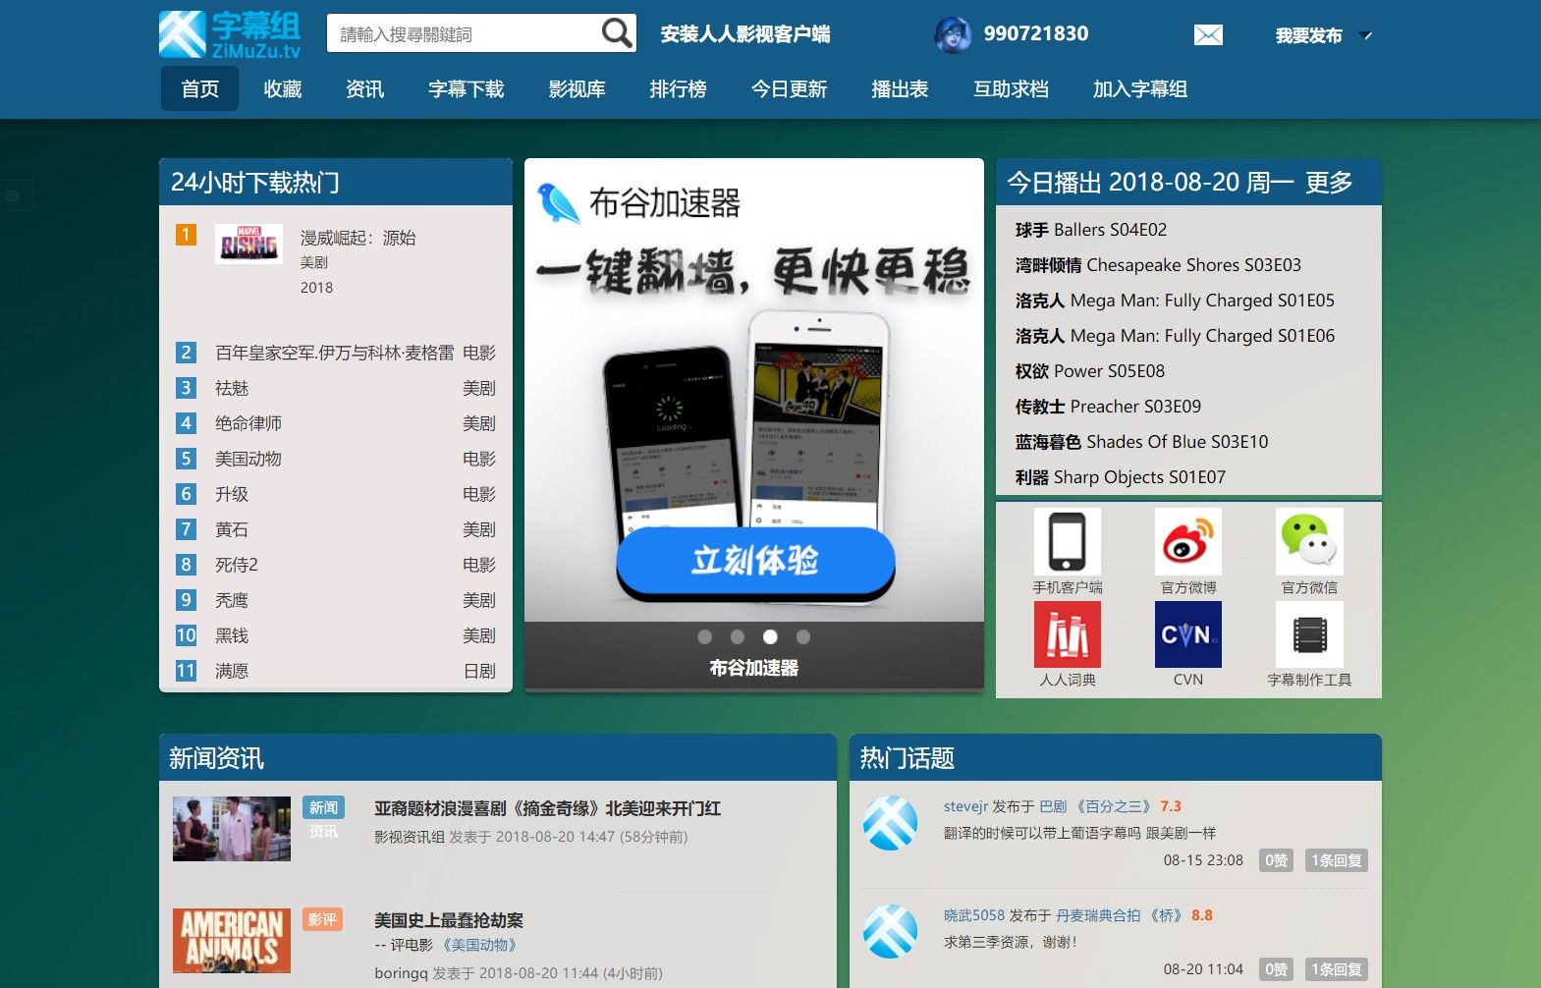This screenshot has height=988, width=1541.
Task: Open the American Animals news thumbnail
Action: (232, 941)
